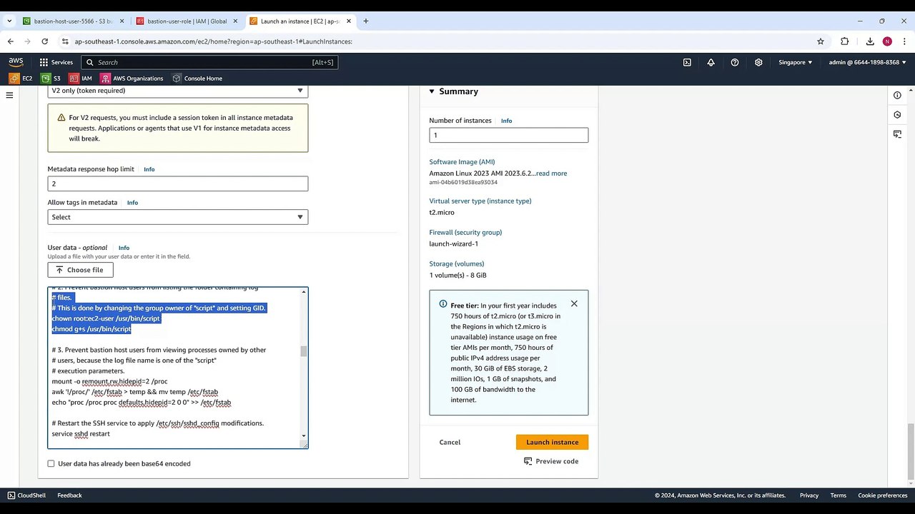
Task: Follow the AMI read more link
Action: pos(551,173)
